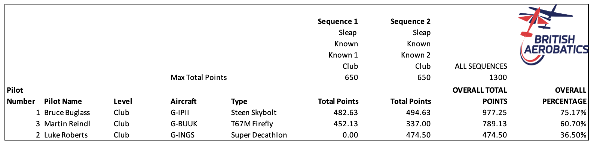
Task: Select the Pilot Name column header
Action: pos(63,101)
